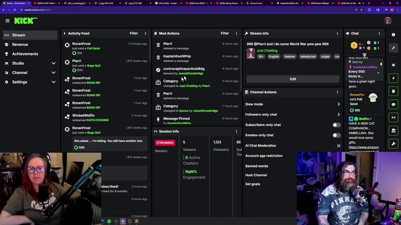
Task: Click the ban icon beside contraceptiveparticle8dg
Action: [158, 70]
